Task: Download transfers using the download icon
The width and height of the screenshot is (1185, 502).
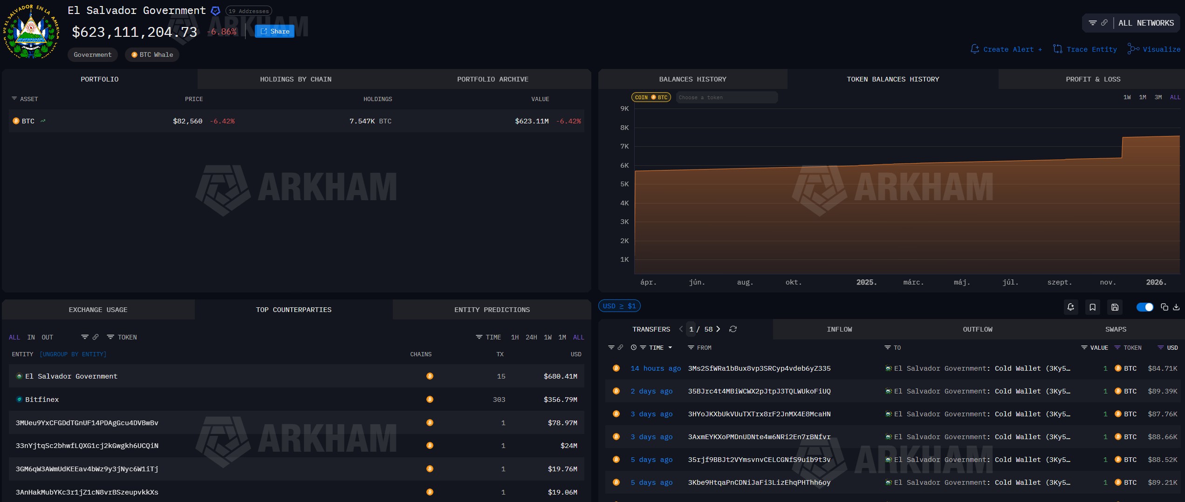Action: pyautogui.click(x=1176, y=307)
